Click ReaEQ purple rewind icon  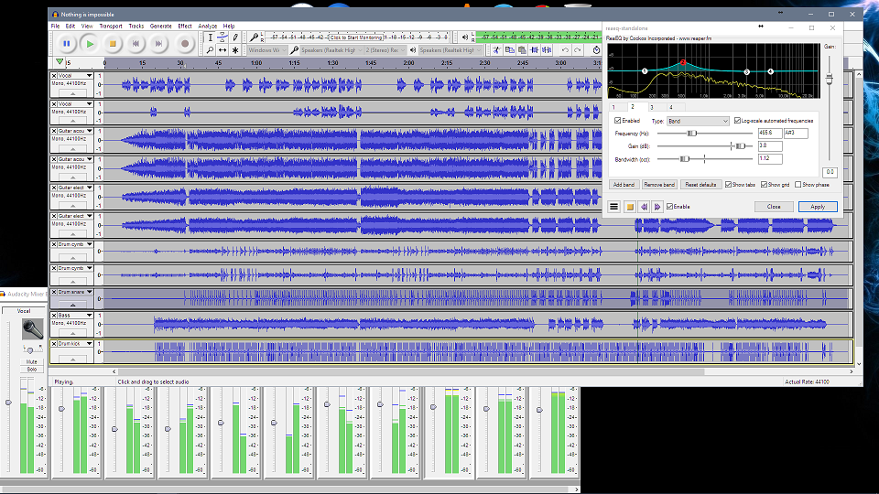point(644,207)
